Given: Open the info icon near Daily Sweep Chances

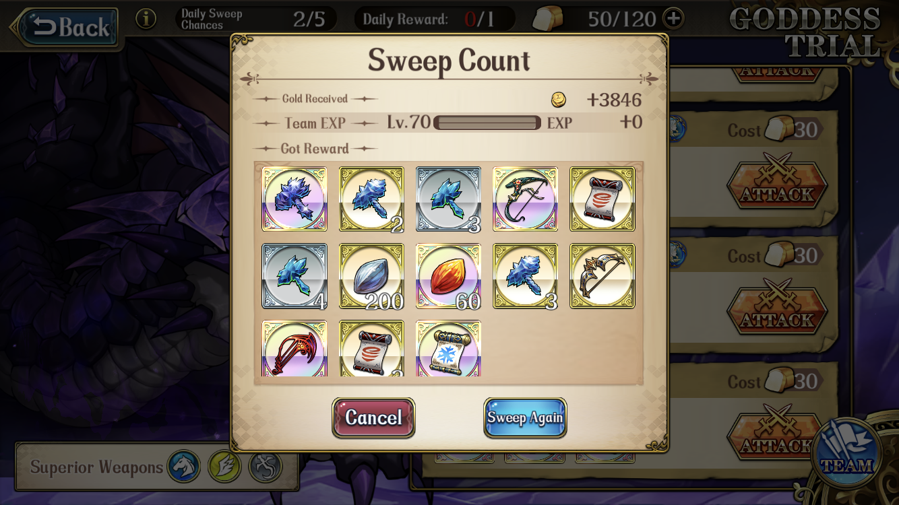Looking at the screenshot, I should pos(146,19).
